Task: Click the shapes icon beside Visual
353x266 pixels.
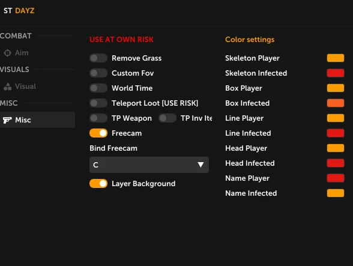Action: tap(7, 86)
